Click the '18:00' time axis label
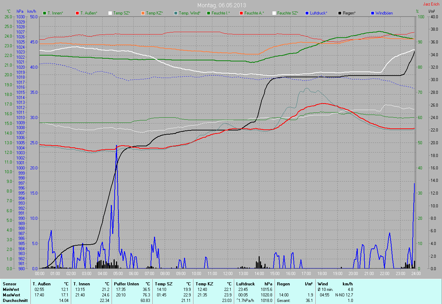The image size is (442, 304). tap(322, 274)
